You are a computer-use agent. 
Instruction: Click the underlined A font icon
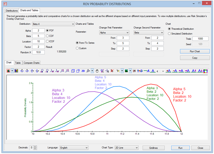[153, 71]
